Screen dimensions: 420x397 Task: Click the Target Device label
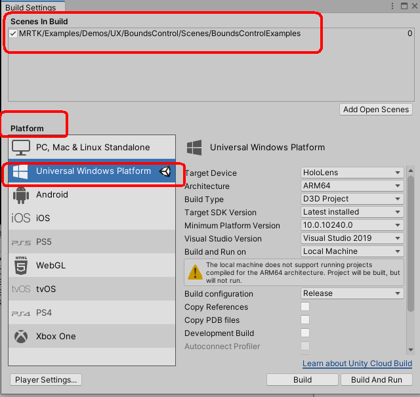point(211,173)
